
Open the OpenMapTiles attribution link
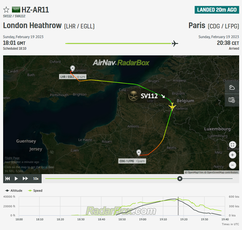coord(194,172)
